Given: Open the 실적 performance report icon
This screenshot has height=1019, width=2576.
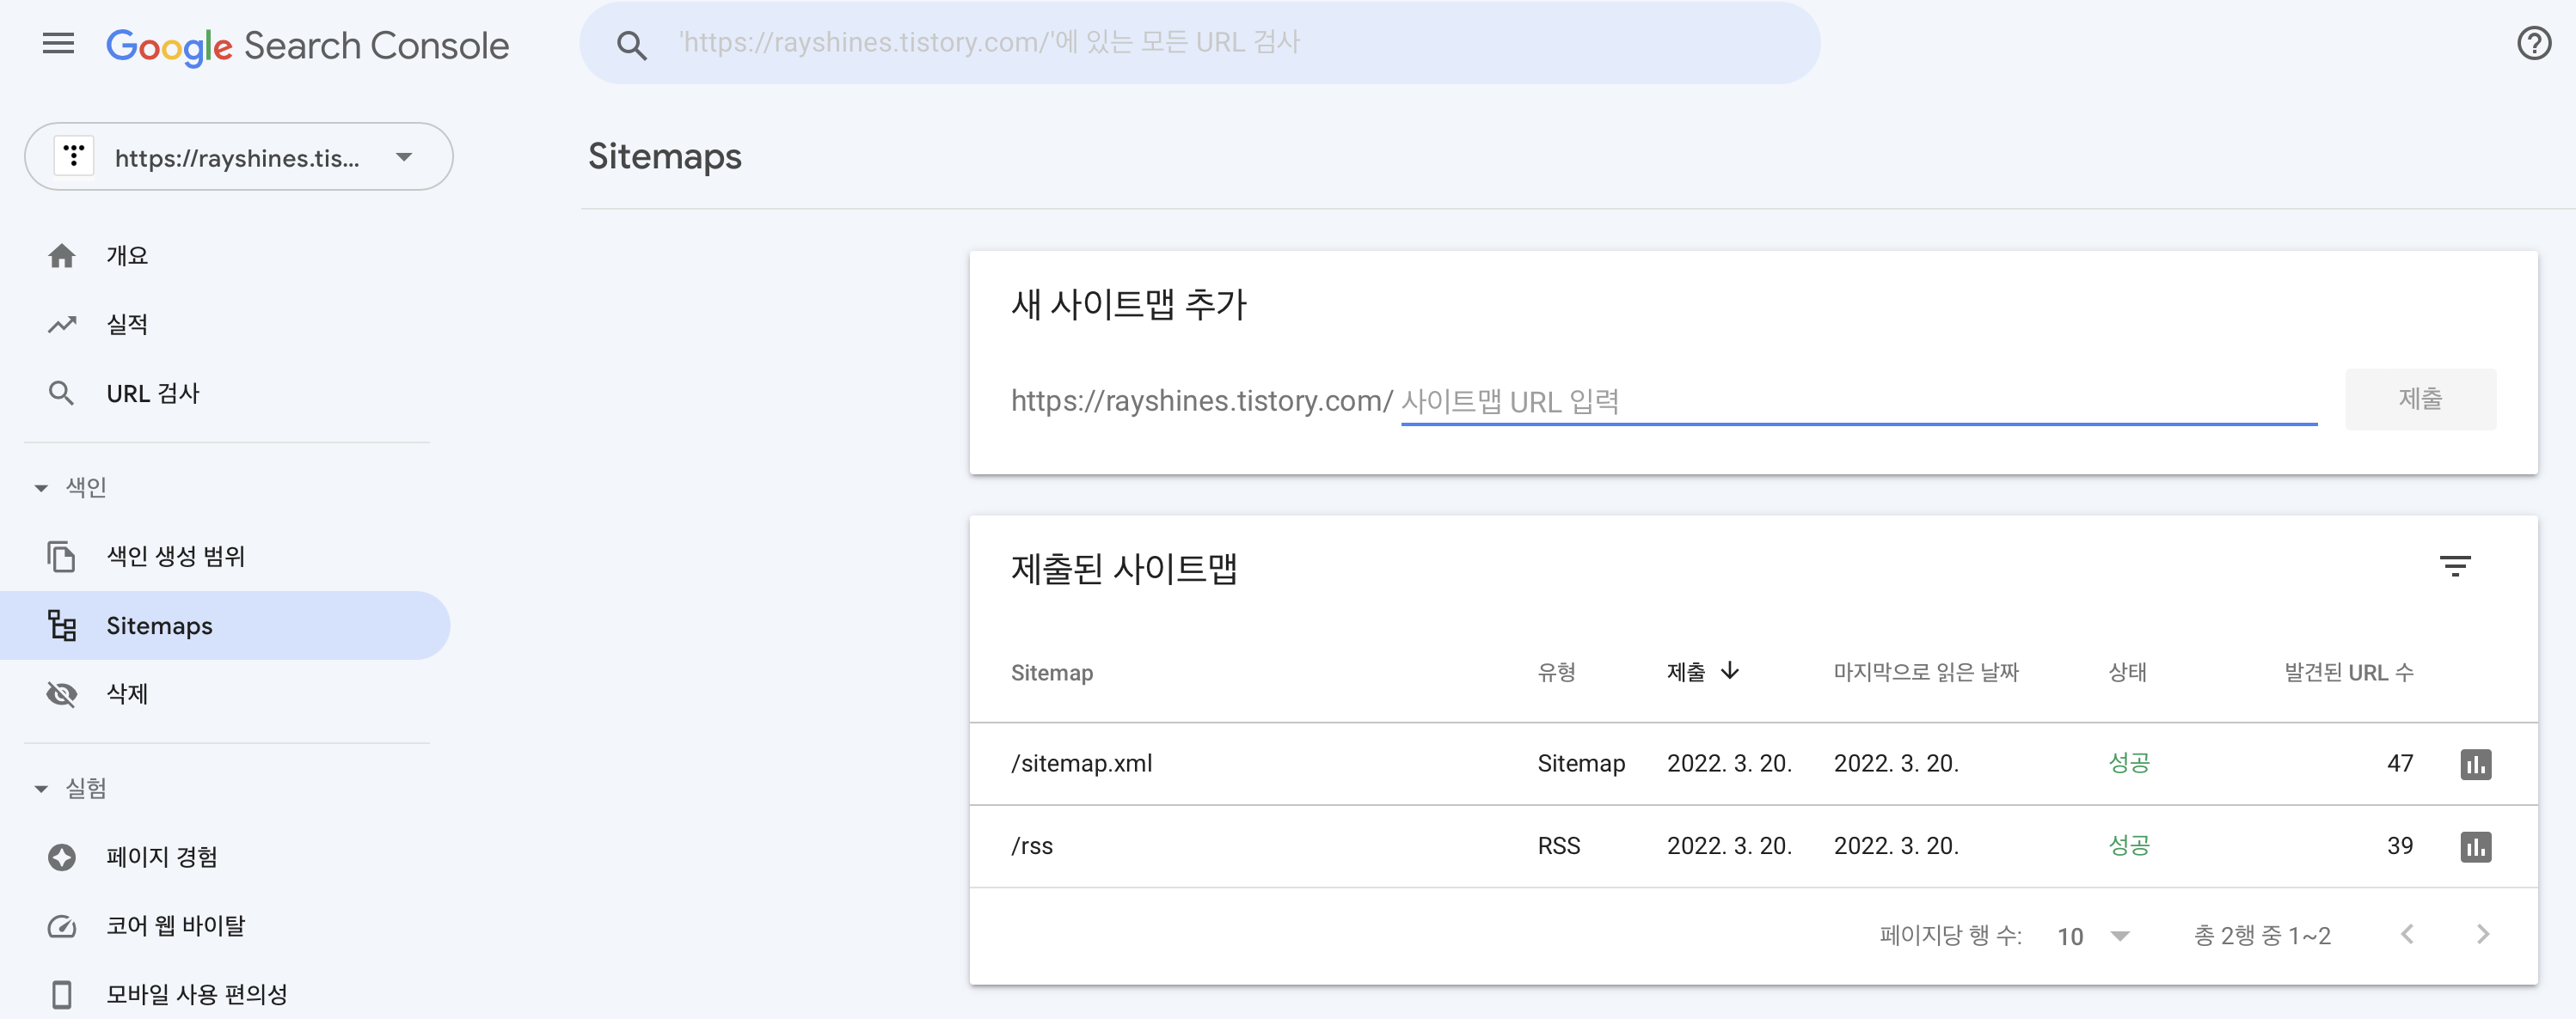Looking at the screenshot, I should coord(62,323).
